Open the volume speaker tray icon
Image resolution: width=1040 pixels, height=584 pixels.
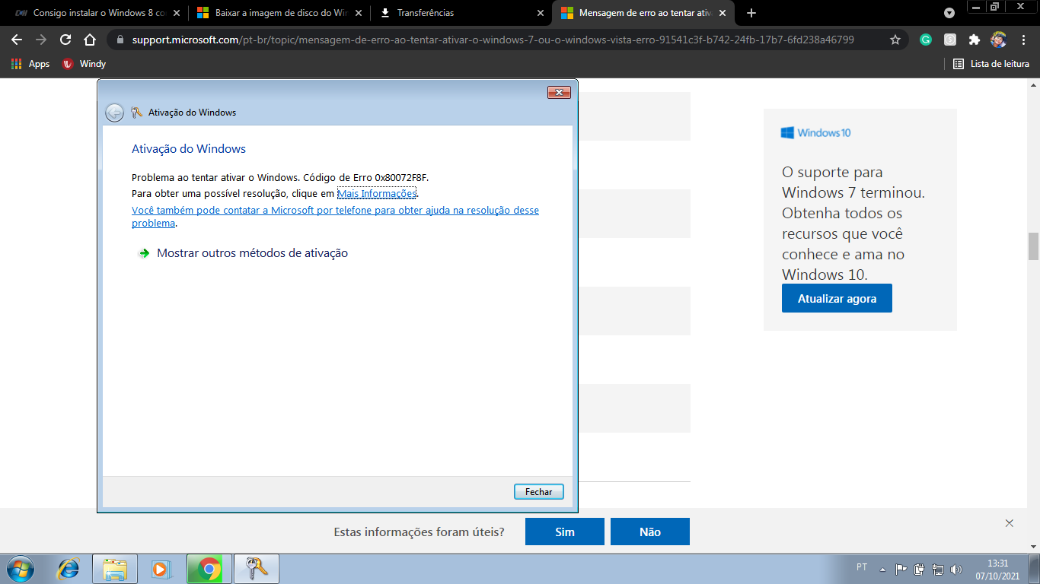[x=956, y=569]
